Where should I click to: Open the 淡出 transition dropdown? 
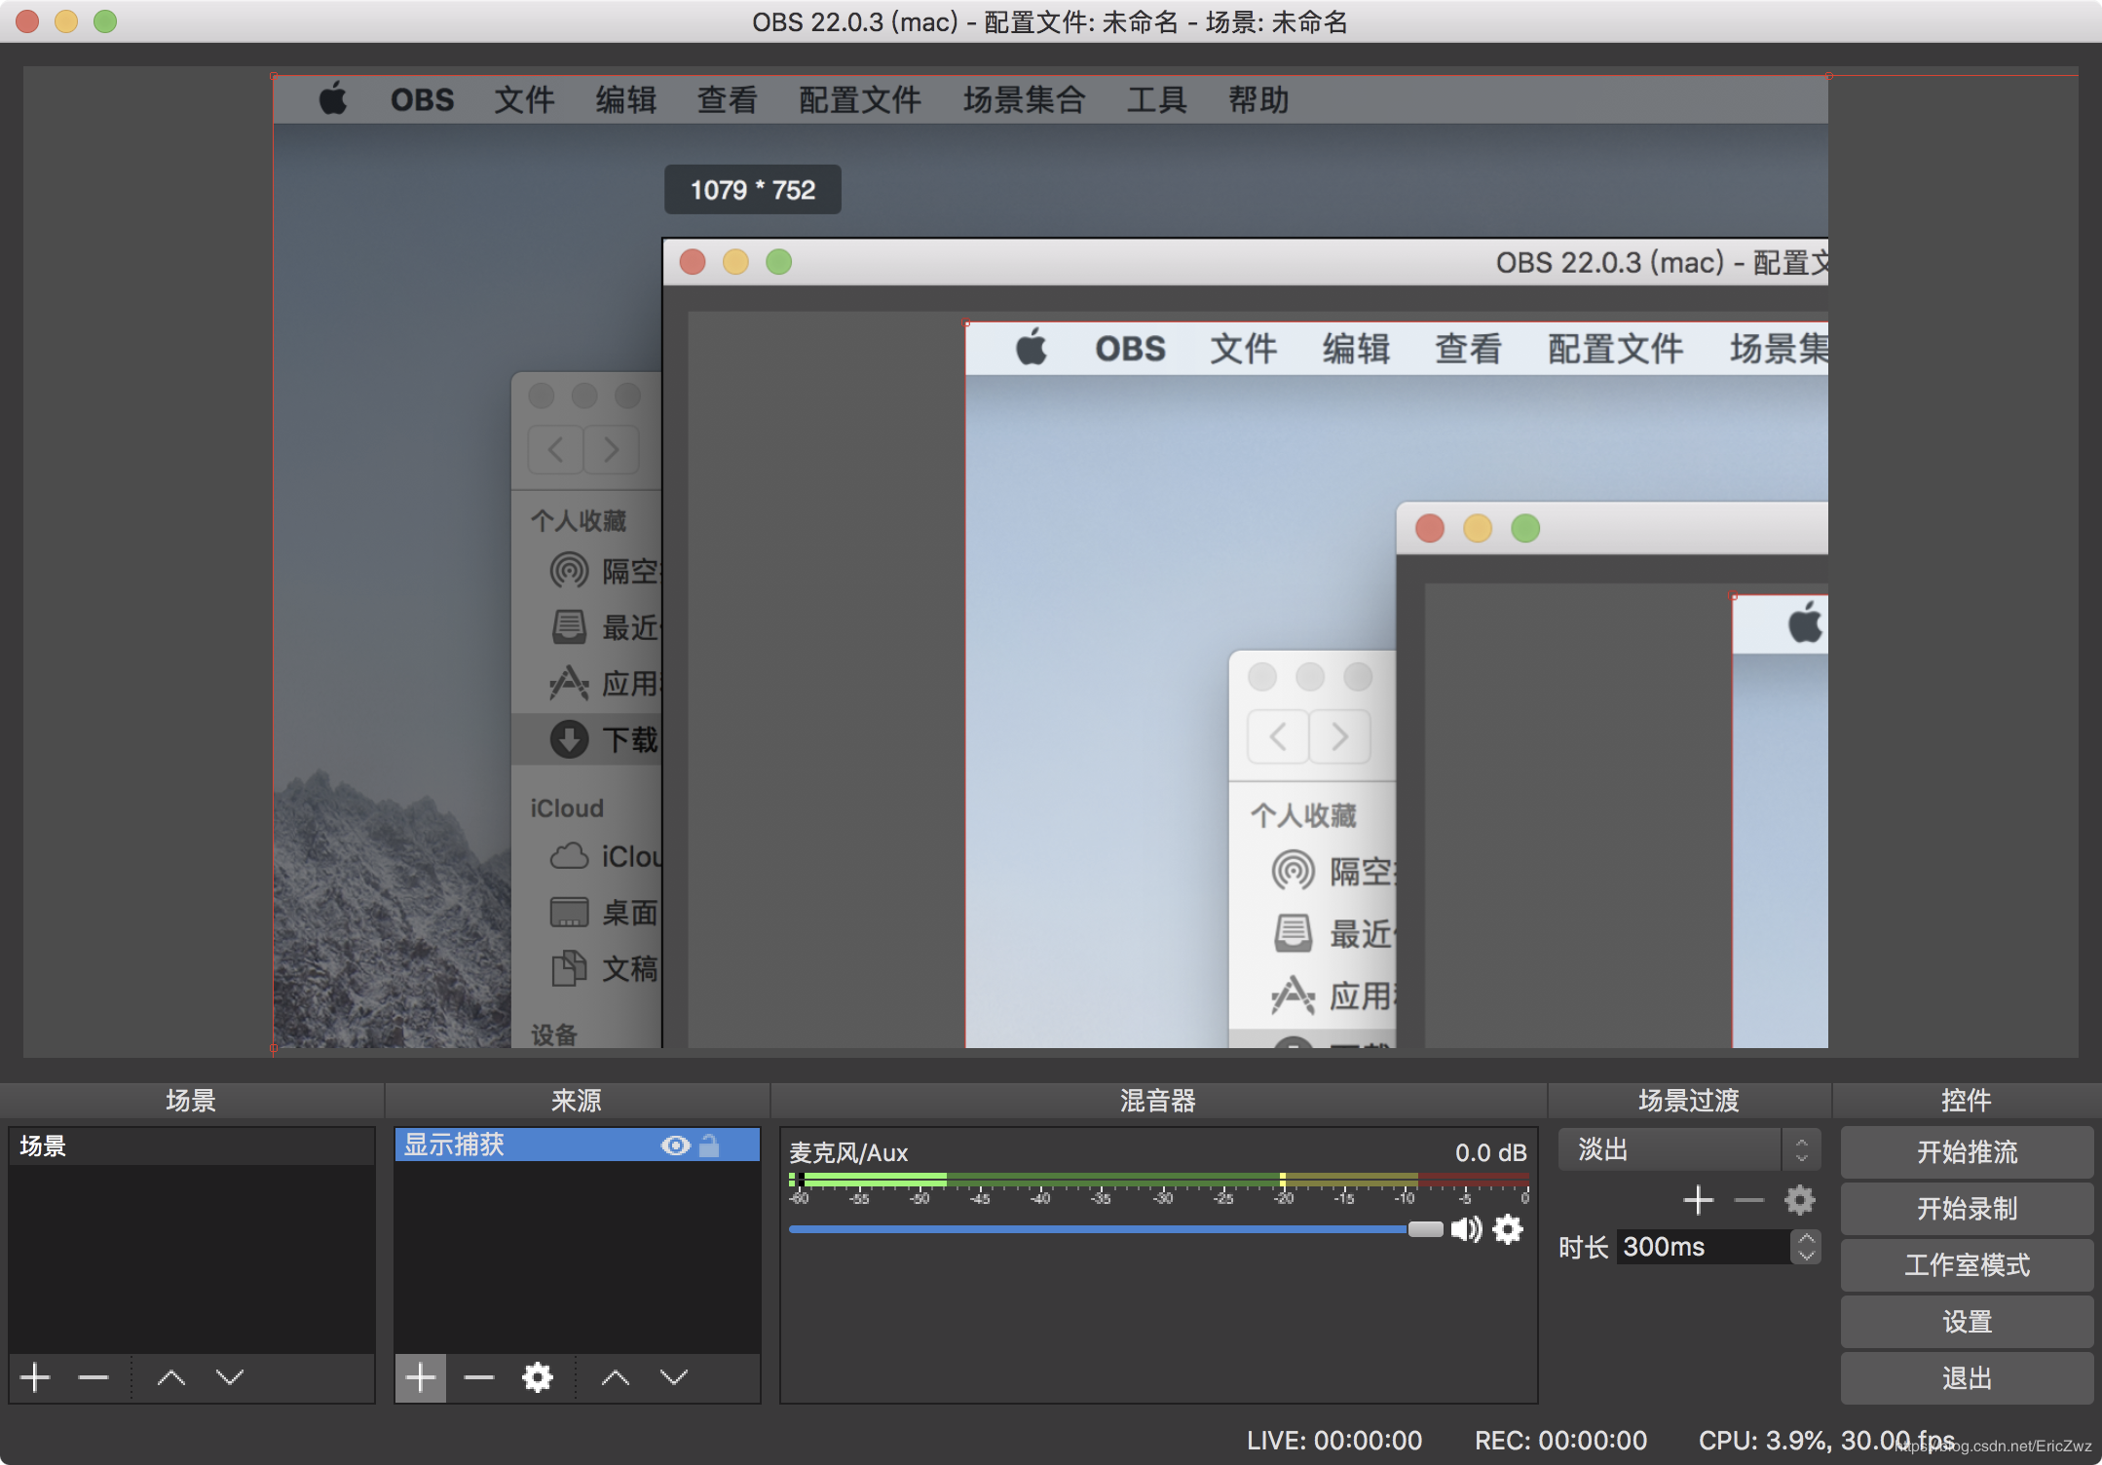tap(1689, 1150)
